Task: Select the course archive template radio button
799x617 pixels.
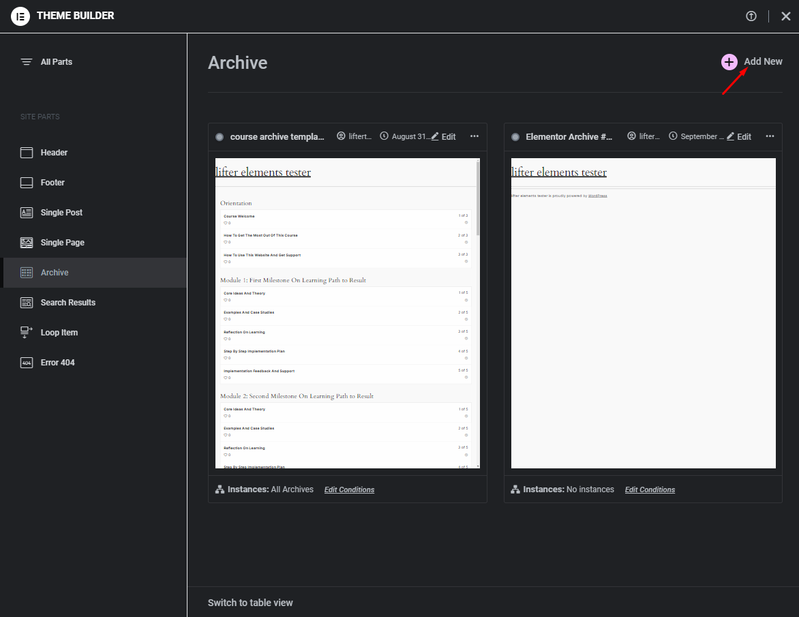Action: (x=220, y=136)
